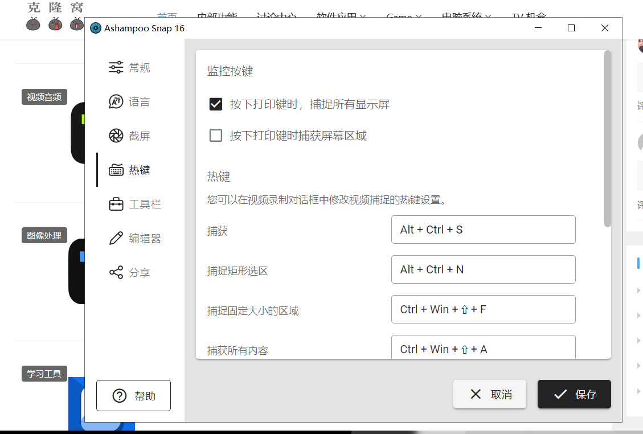Click the aperture icon beside 截屏

coord(116,136)
